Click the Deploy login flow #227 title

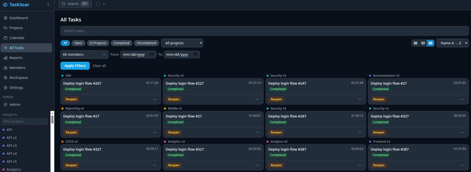click(x=185, y=83)
